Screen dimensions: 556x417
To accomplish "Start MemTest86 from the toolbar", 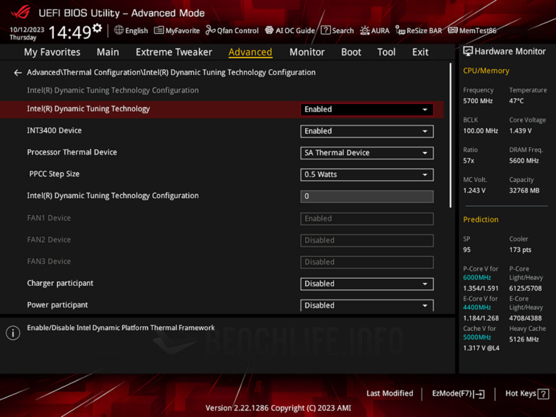I will (472, 30).
